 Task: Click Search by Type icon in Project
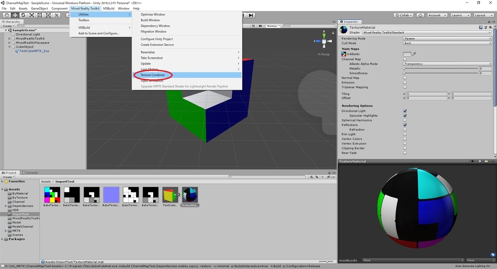312,177
